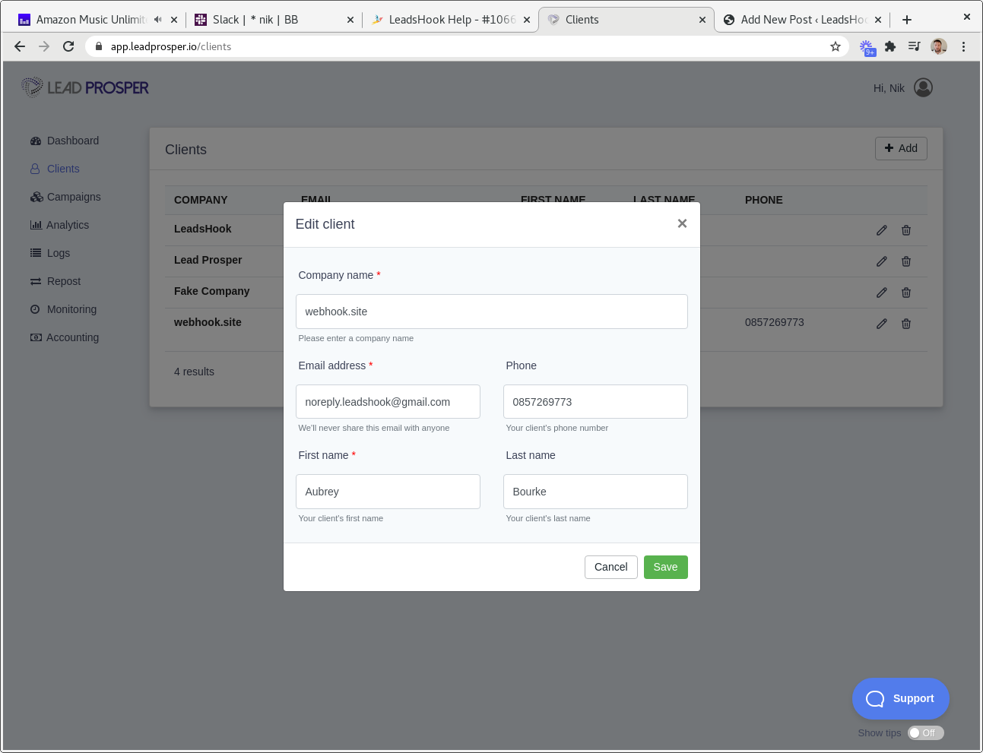Image resolution: width=983 pixels, height=753 pixels.
Task: Click the Company name field
Action: click(491, 312)
